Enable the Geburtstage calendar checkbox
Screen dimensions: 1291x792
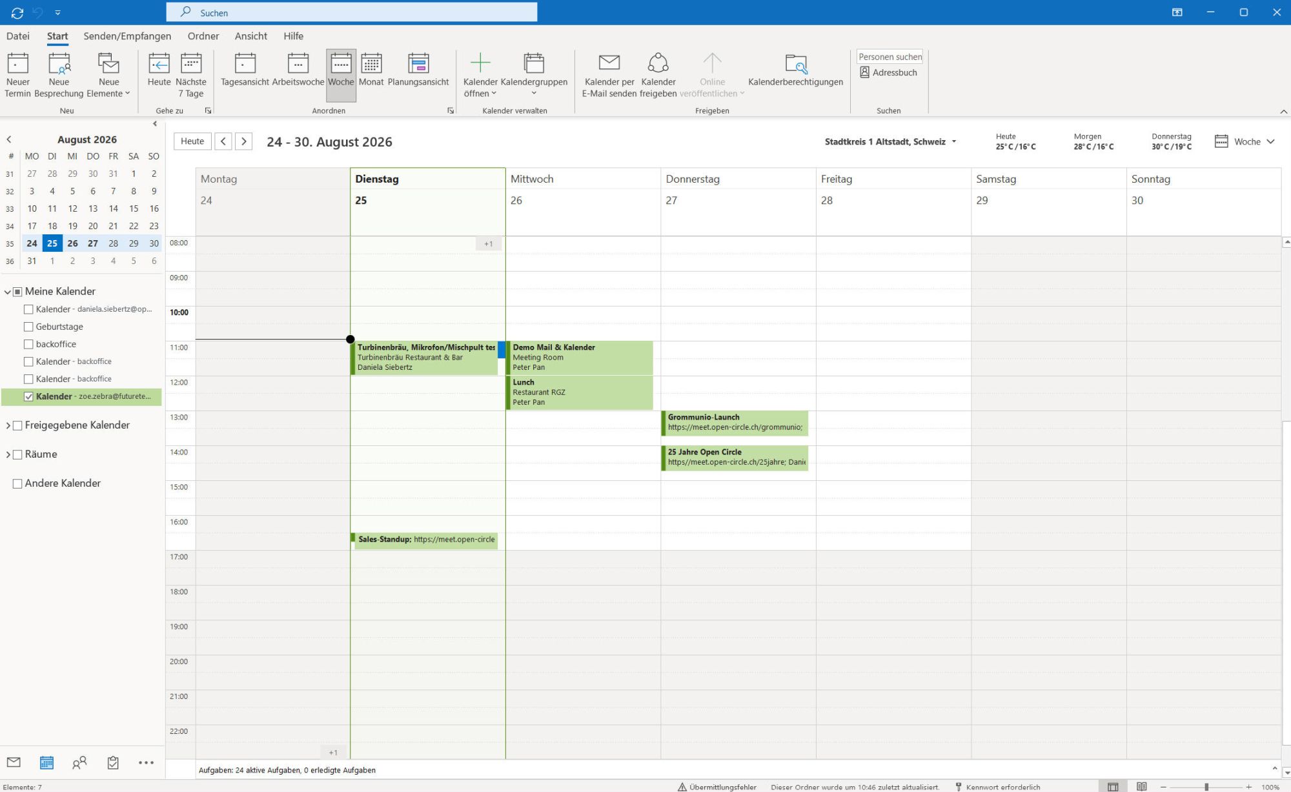coord(28,327)
